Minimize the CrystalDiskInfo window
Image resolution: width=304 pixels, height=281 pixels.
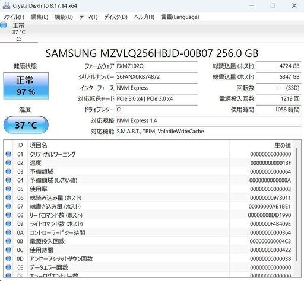click(x=252, y=5)
